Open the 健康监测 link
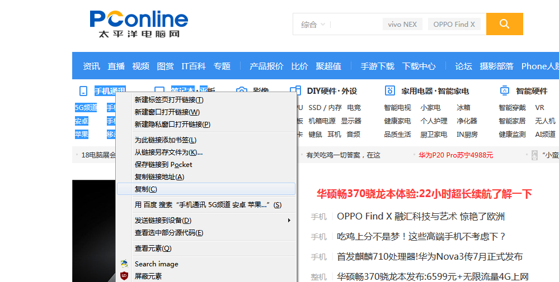The height and width of the screenshot is (282, 559). pos(513,135)
